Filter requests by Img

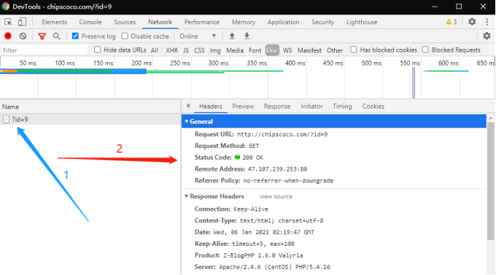point(215,50)
